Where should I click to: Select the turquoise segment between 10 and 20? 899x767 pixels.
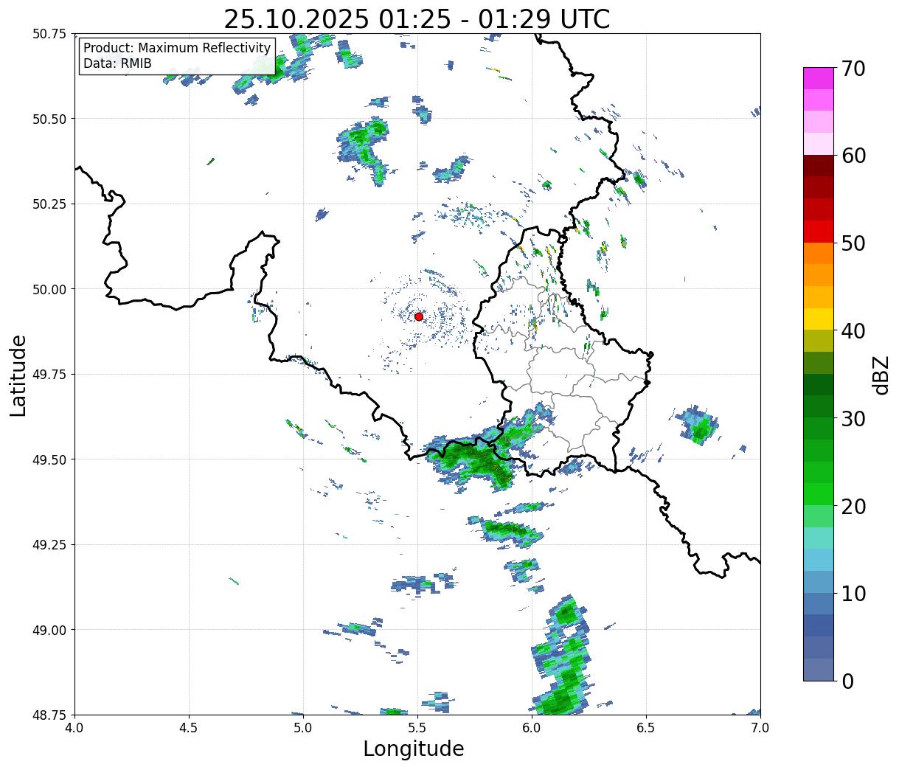pos(819,538)
